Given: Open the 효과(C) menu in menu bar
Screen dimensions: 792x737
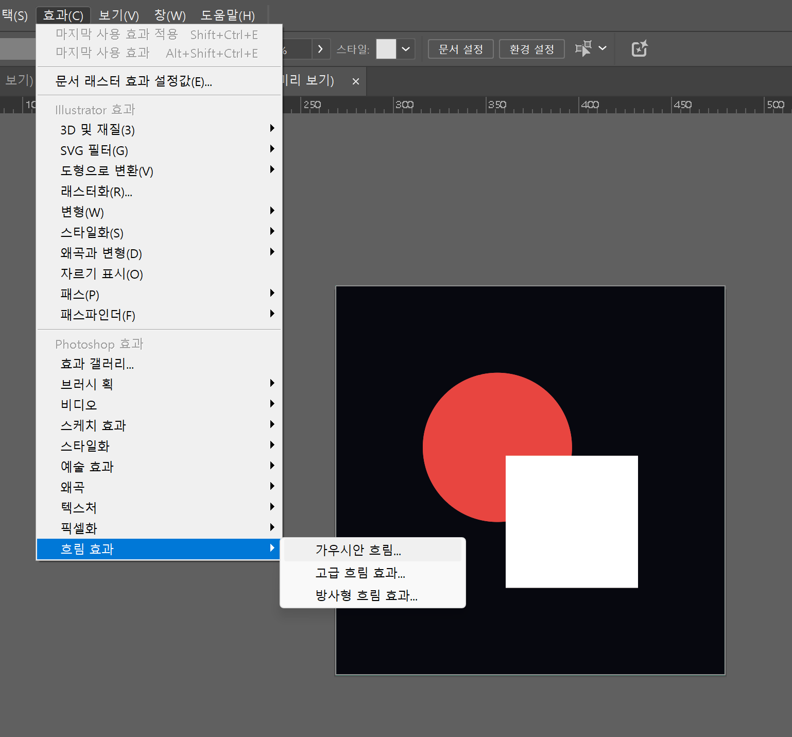Looking at the screenshot, I should pos(63,15).
